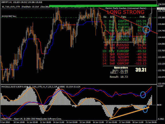The image size is (165, 124).
Task: Click the Result: 18.72 line
Action: tap(119, 77)
